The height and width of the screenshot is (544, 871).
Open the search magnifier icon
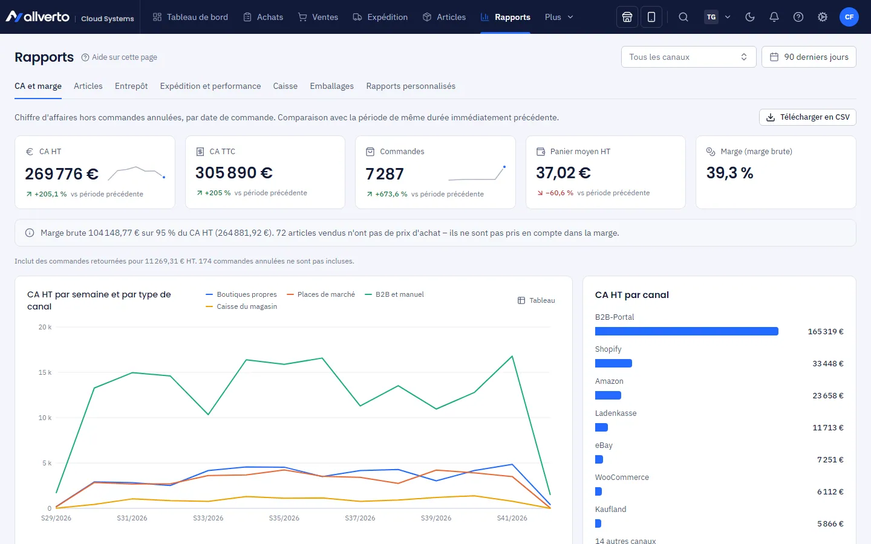click(x=683, y=17)
